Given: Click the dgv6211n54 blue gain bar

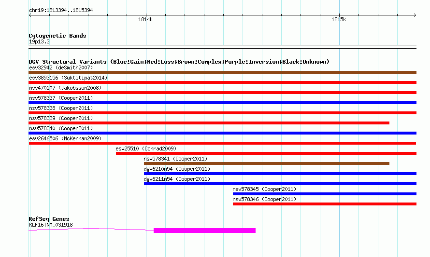Looking at the screenshot, I should (x=280, y=184).
